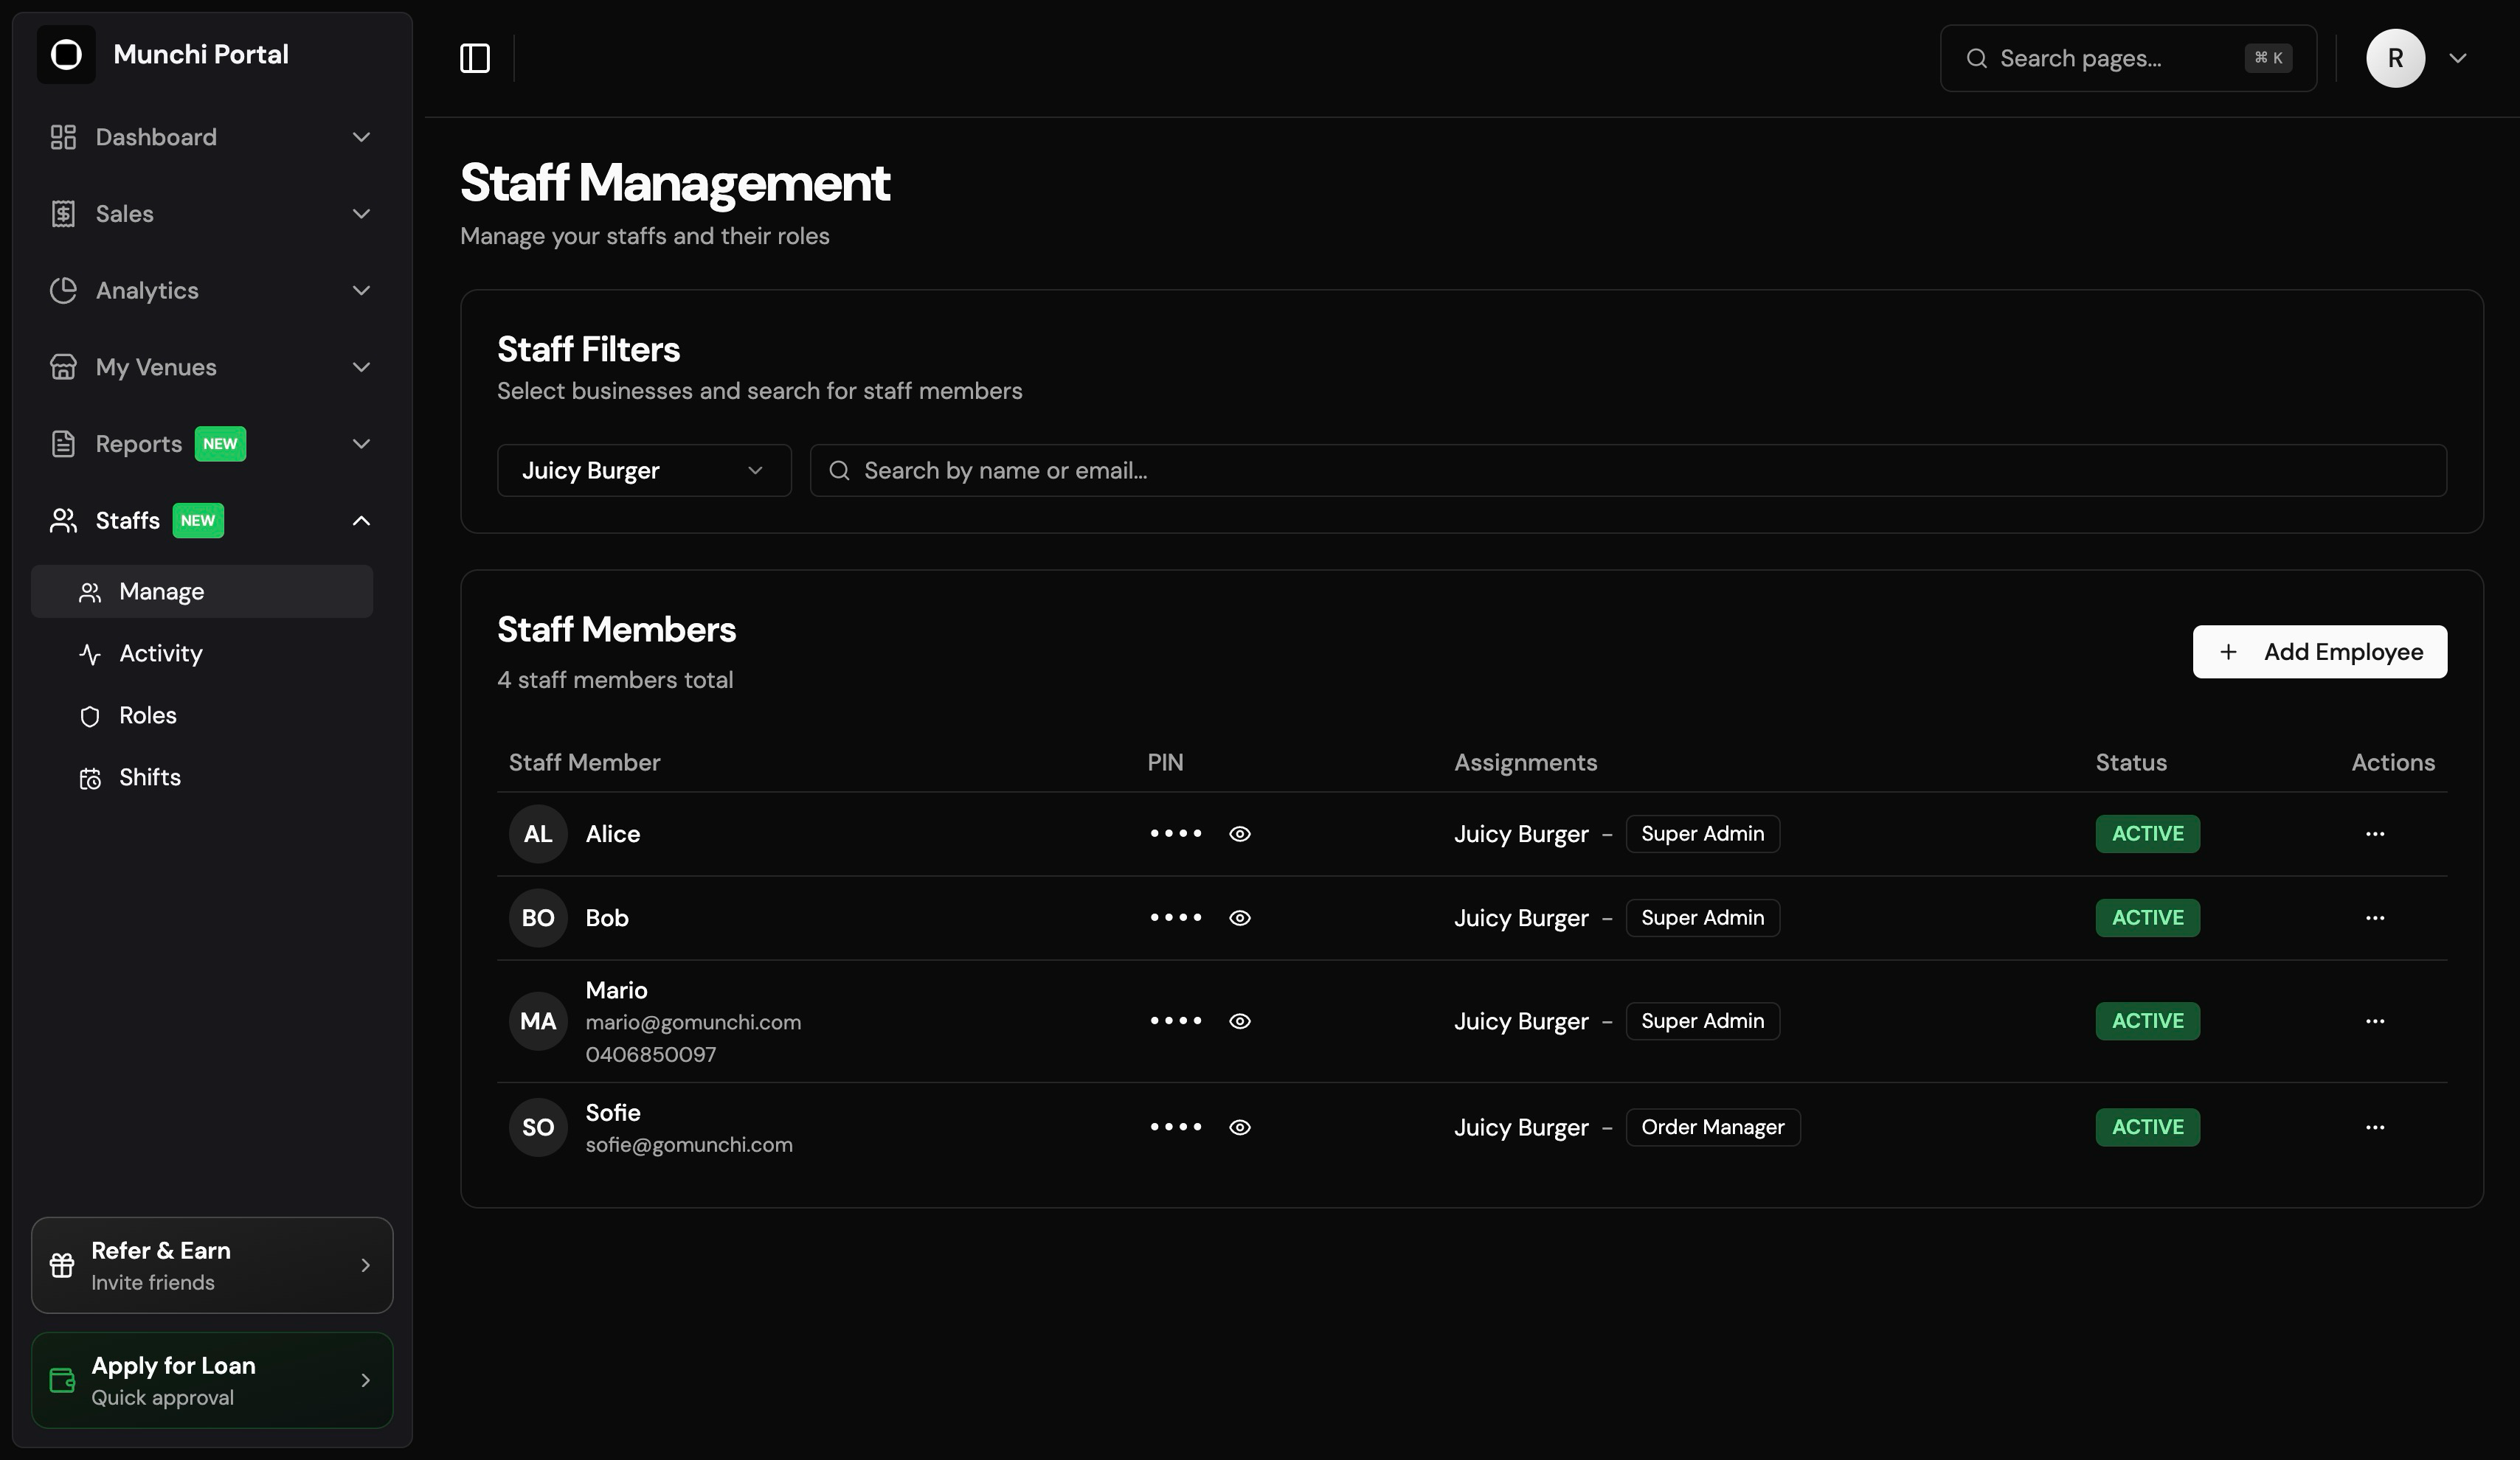This screenshot has height=1460, width=2520.
Task: Click the Status column header
Action: click(x=2131, y=762)
